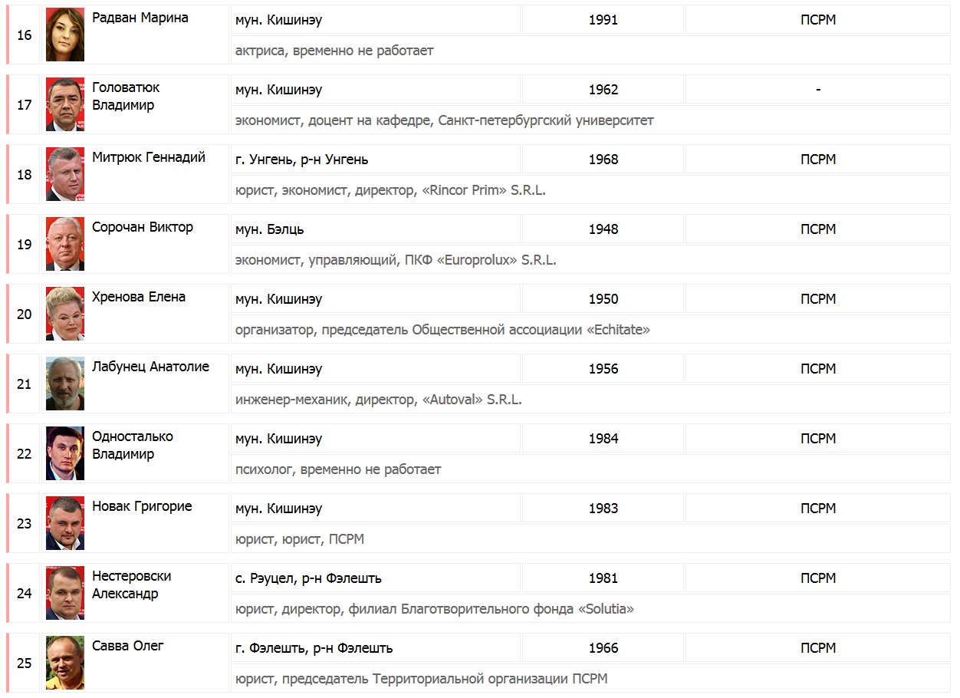Open Нестеровски Александр's photo thumbnail
This screenshot has width=960, height=698.
[x=65, y=593]
